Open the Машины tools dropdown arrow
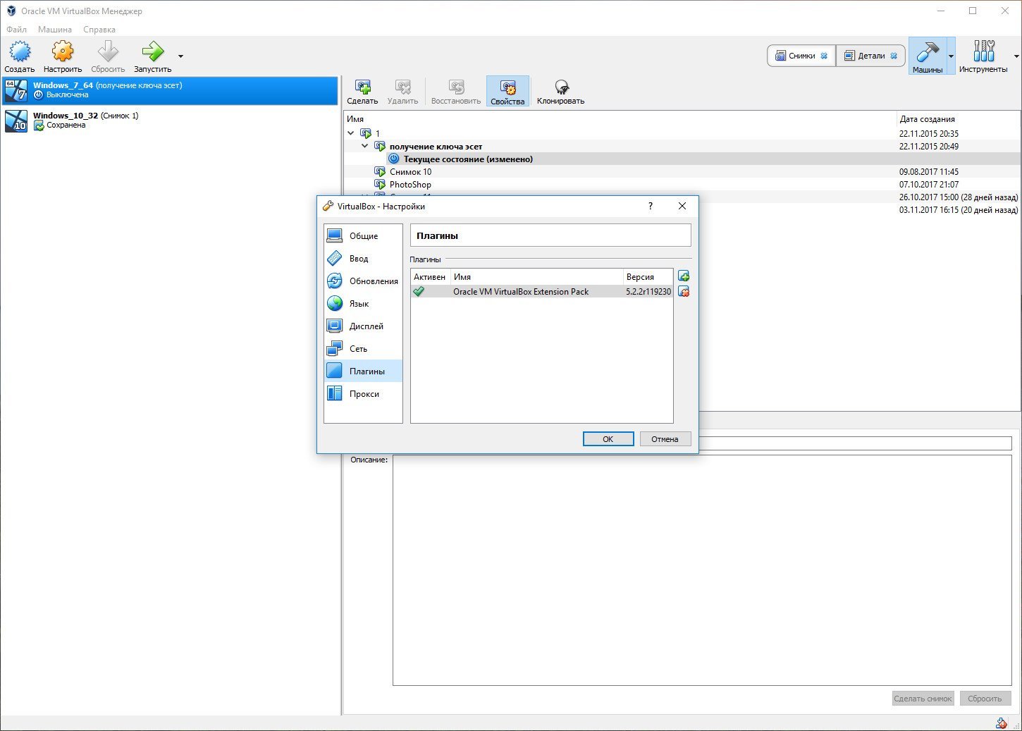1022x731 pixels. [x=951, y=56]
